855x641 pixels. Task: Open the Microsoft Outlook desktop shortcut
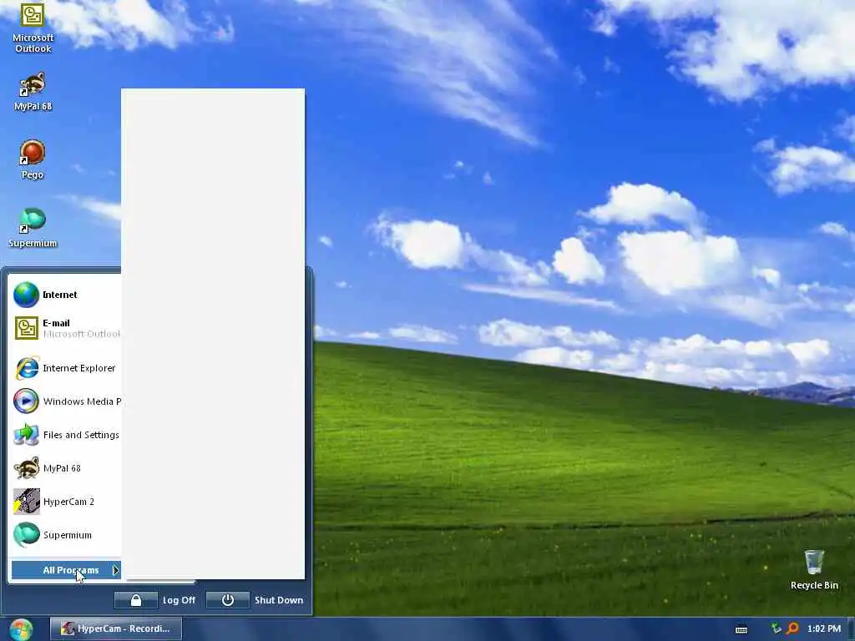coord(33,28)
